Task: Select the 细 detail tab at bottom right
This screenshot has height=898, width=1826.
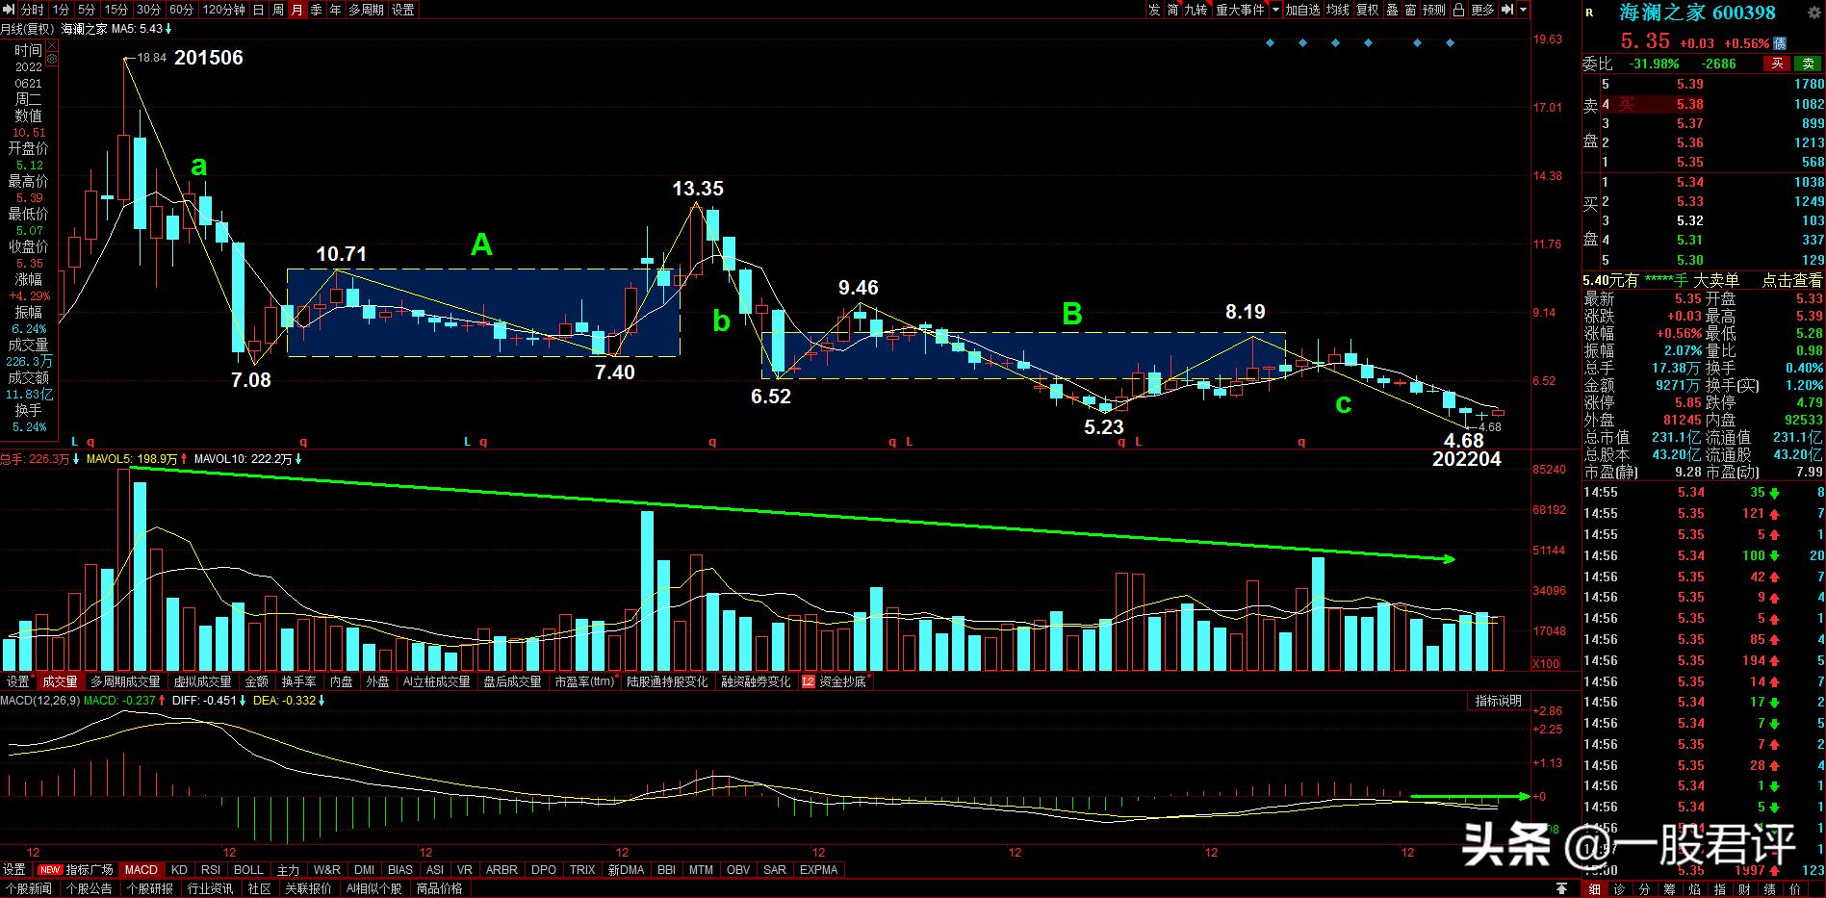Action: [1595, 889]
